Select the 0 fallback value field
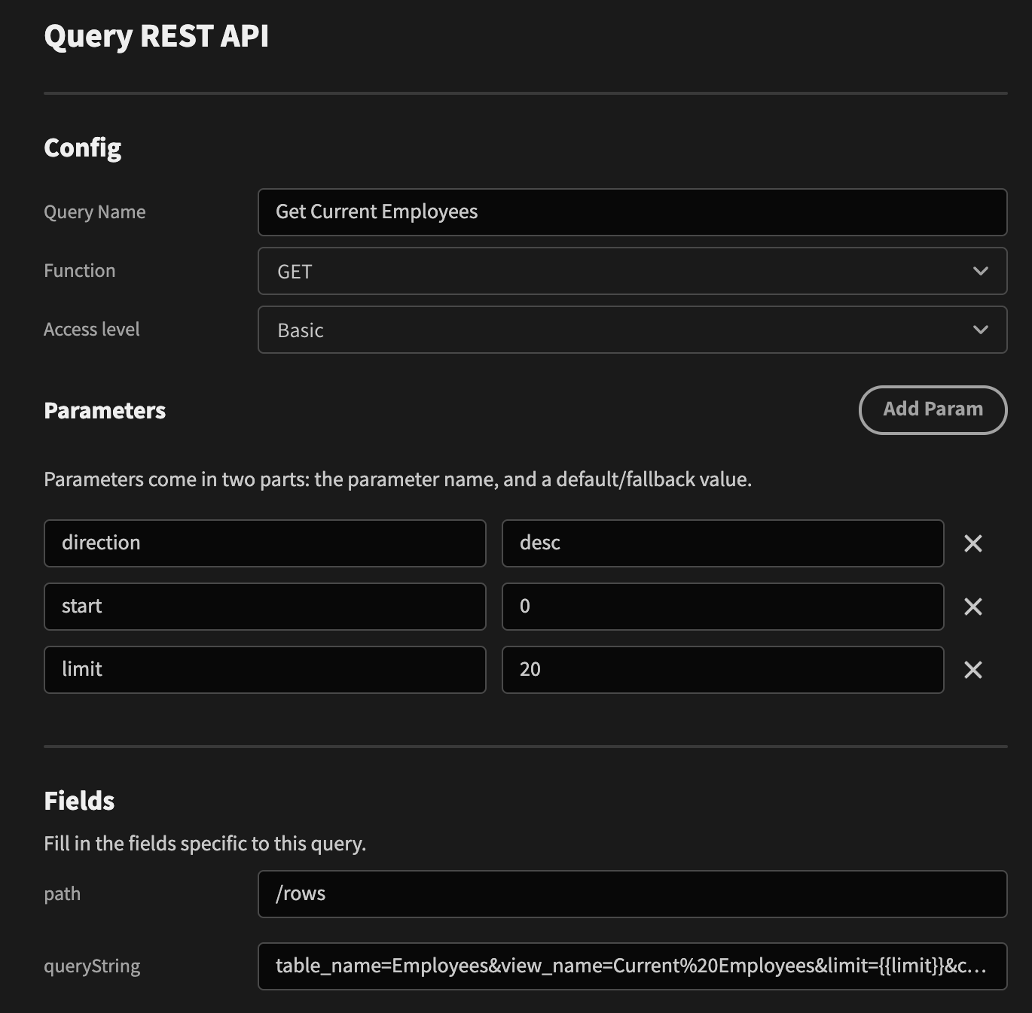 [722, 607]
